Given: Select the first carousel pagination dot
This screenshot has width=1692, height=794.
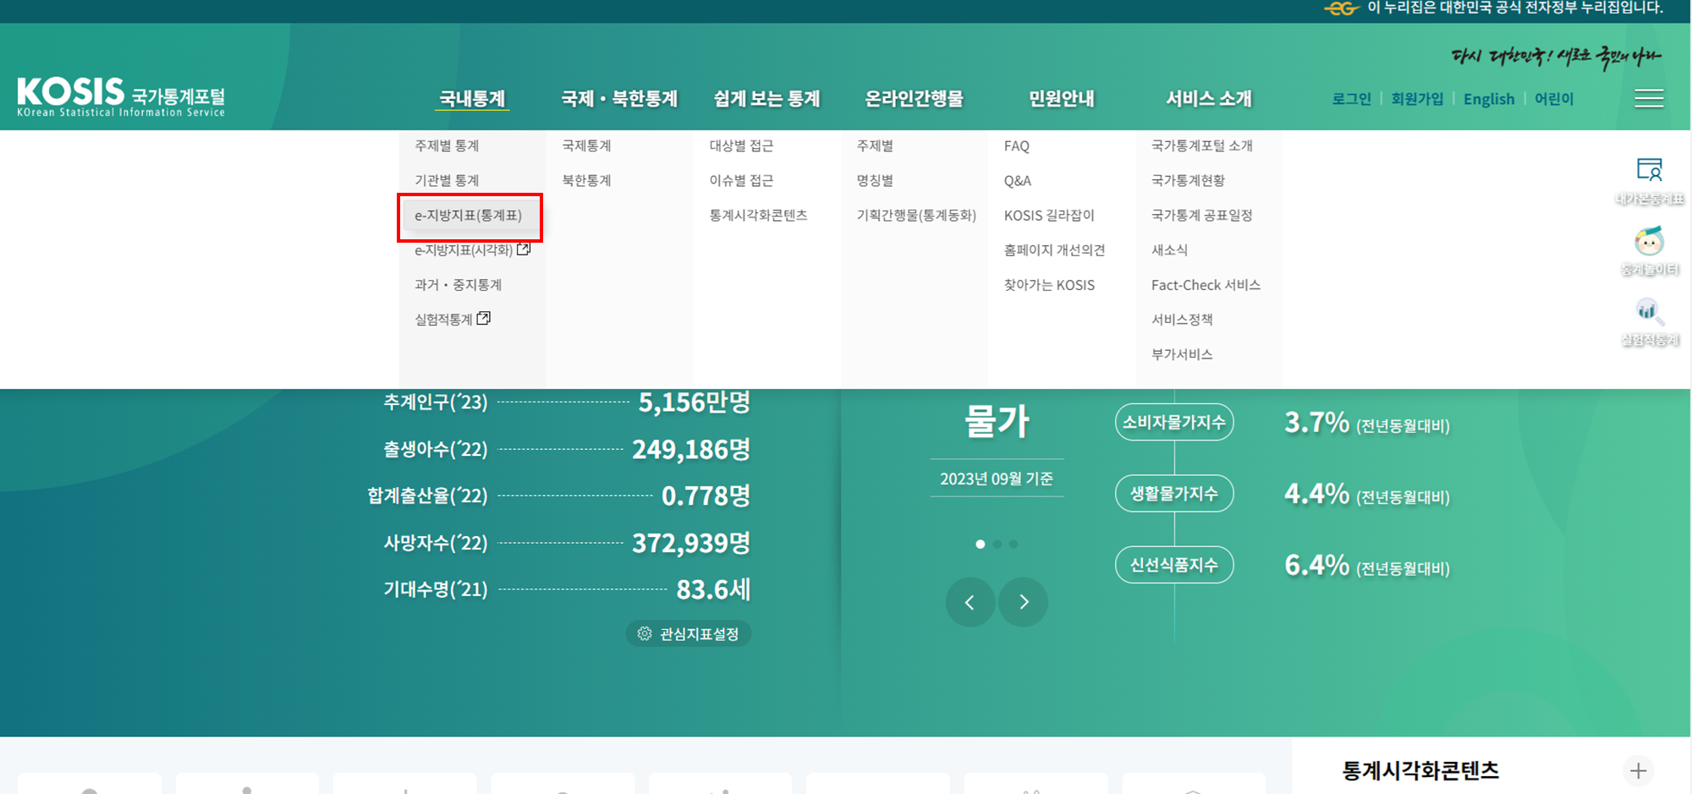Looking at the screenshot, I should pyautogui.click(x=981, y=544).
